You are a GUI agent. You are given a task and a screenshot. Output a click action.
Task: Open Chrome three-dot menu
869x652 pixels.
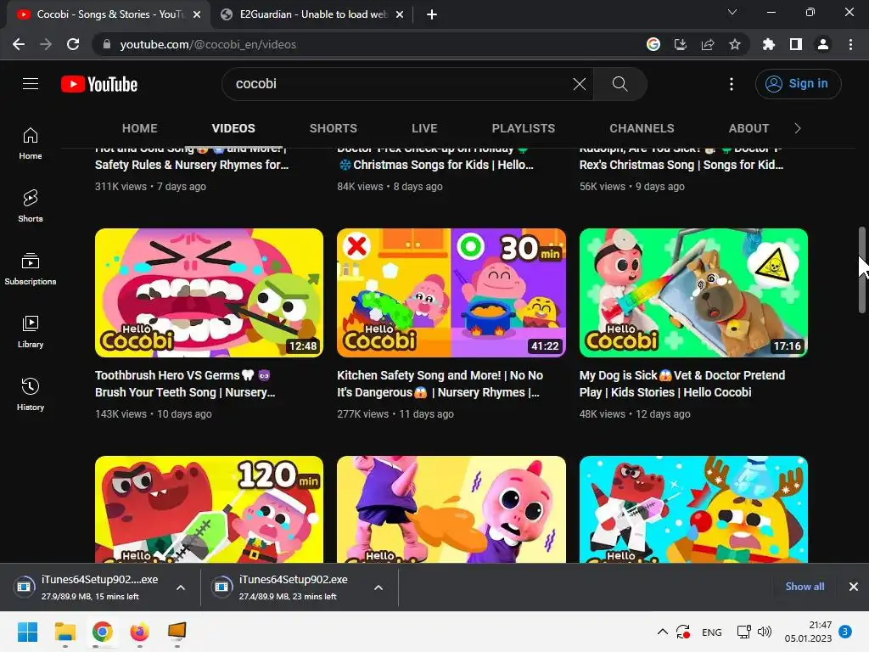(x=850, y=44)
